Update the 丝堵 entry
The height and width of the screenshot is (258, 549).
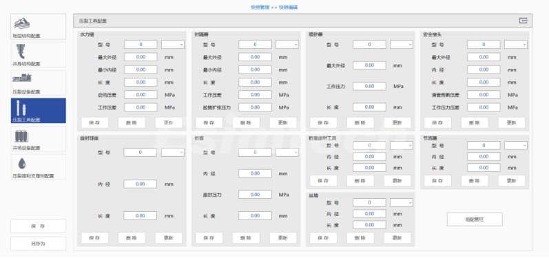point(397,238)
